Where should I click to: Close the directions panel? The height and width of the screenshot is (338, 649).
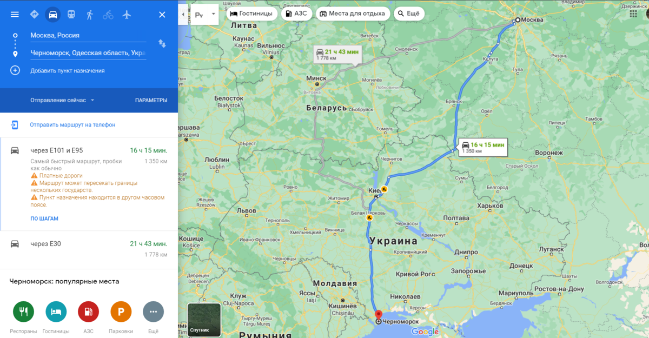pyautogui.click(x=162, y=15)
